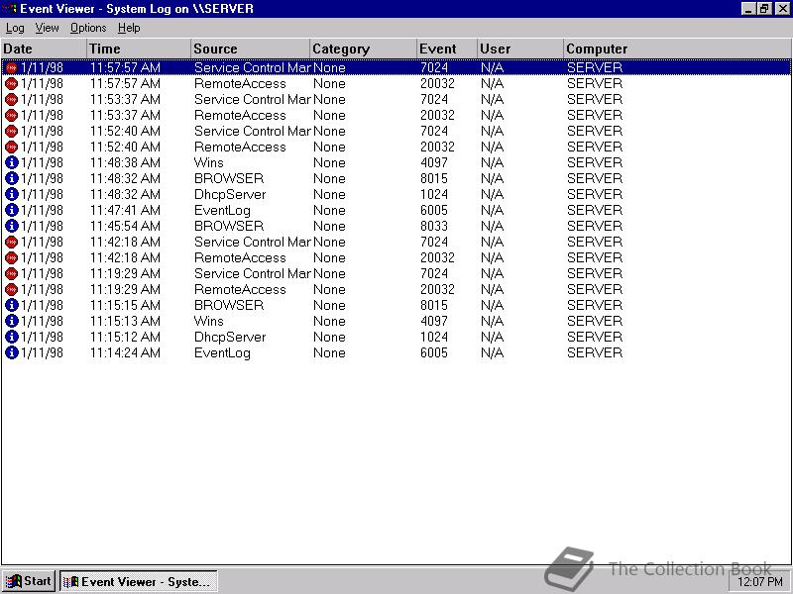This screenshot has width=793, height=594.
Task: Select the error icon on the 11:19:29 Service Control row
Action: pyautogui.click(x=11, y=273)
